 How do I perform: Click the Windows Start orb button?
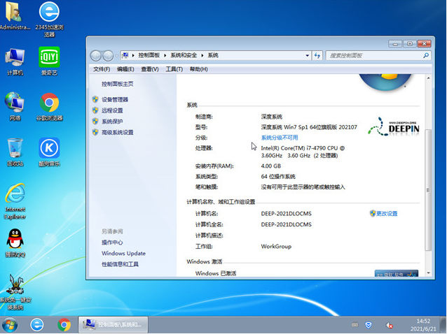tap(11, 324)
